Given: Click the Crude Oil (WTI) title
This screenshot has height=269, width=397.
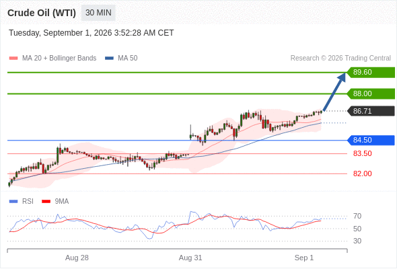Looking at the screenshot, I should coord(42,13).
